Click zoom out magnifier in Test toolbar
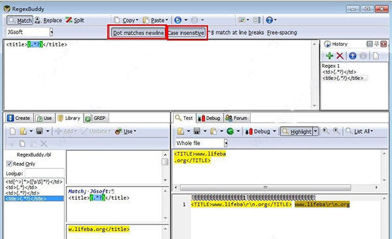Screen dimensions: 392x239 pos(326,131)
